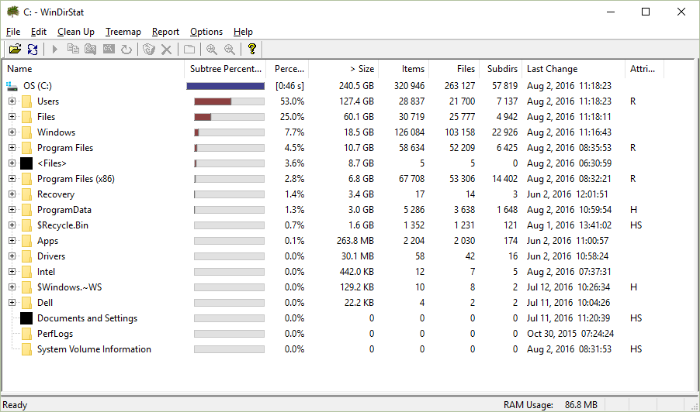Click the window resize grip corner

pyautogui.click(x=695, y=407)
